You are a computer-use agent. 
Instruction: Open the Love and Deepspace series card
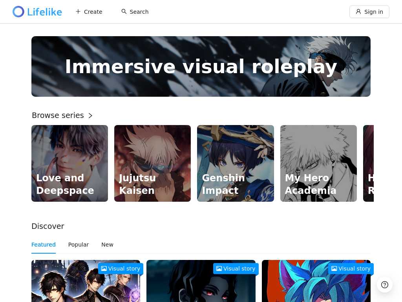tap(70, 163)
